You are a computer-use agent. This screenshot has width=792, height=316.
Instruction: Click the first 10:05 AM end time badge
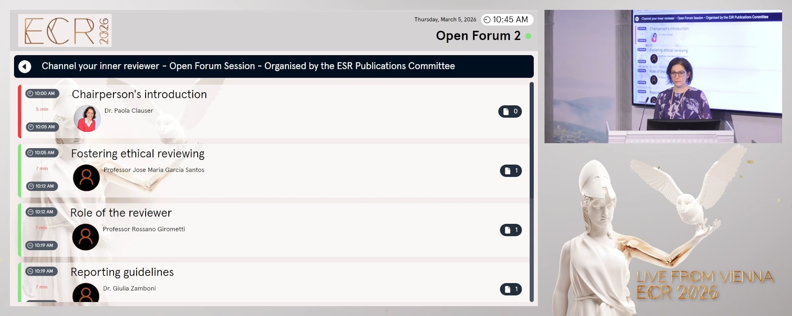click(42, 127)
